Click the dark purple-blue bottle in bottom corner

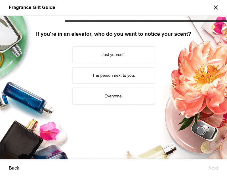(51, 153)
